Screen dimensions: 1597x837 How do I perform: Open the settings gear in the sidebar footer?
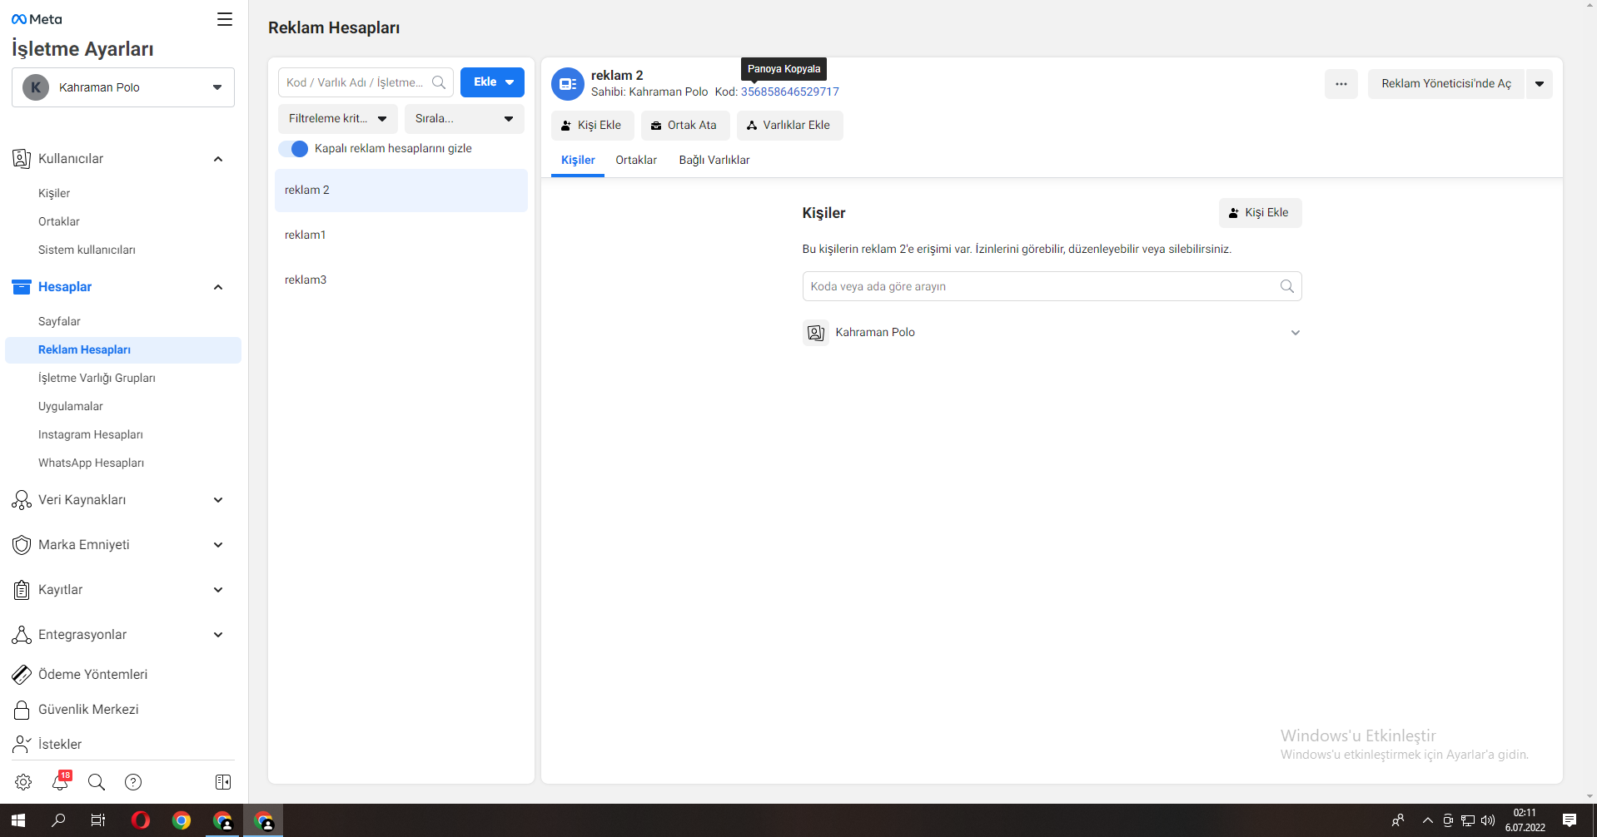tap(23, 782)
